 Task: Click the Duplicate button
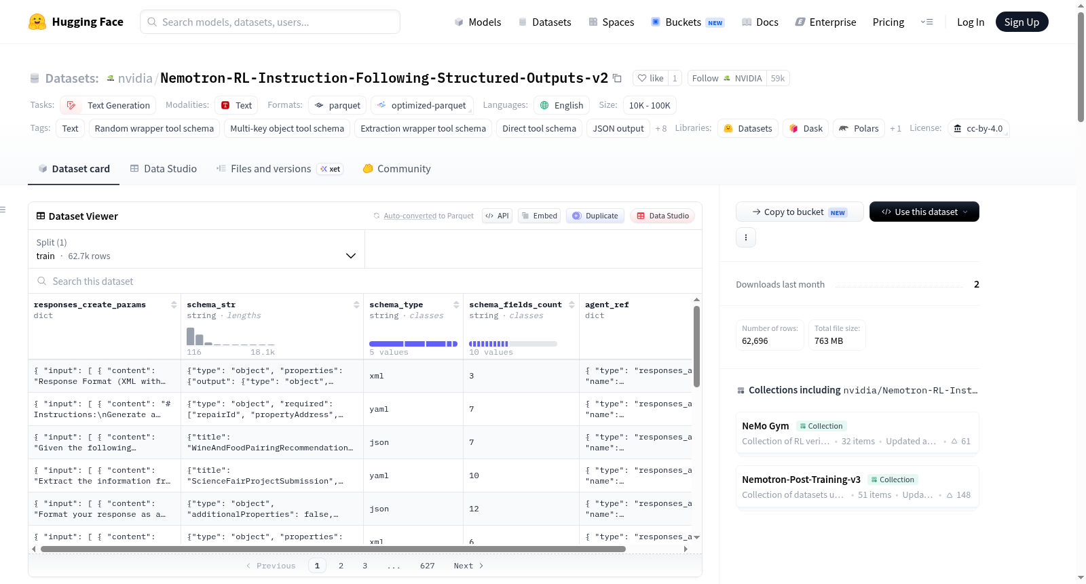pos(595,216)
